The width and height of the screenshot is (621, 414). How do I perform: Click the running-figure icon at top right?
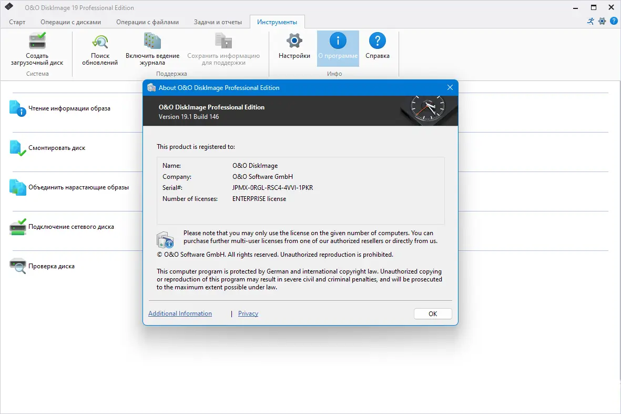click(x=591, y=22)
